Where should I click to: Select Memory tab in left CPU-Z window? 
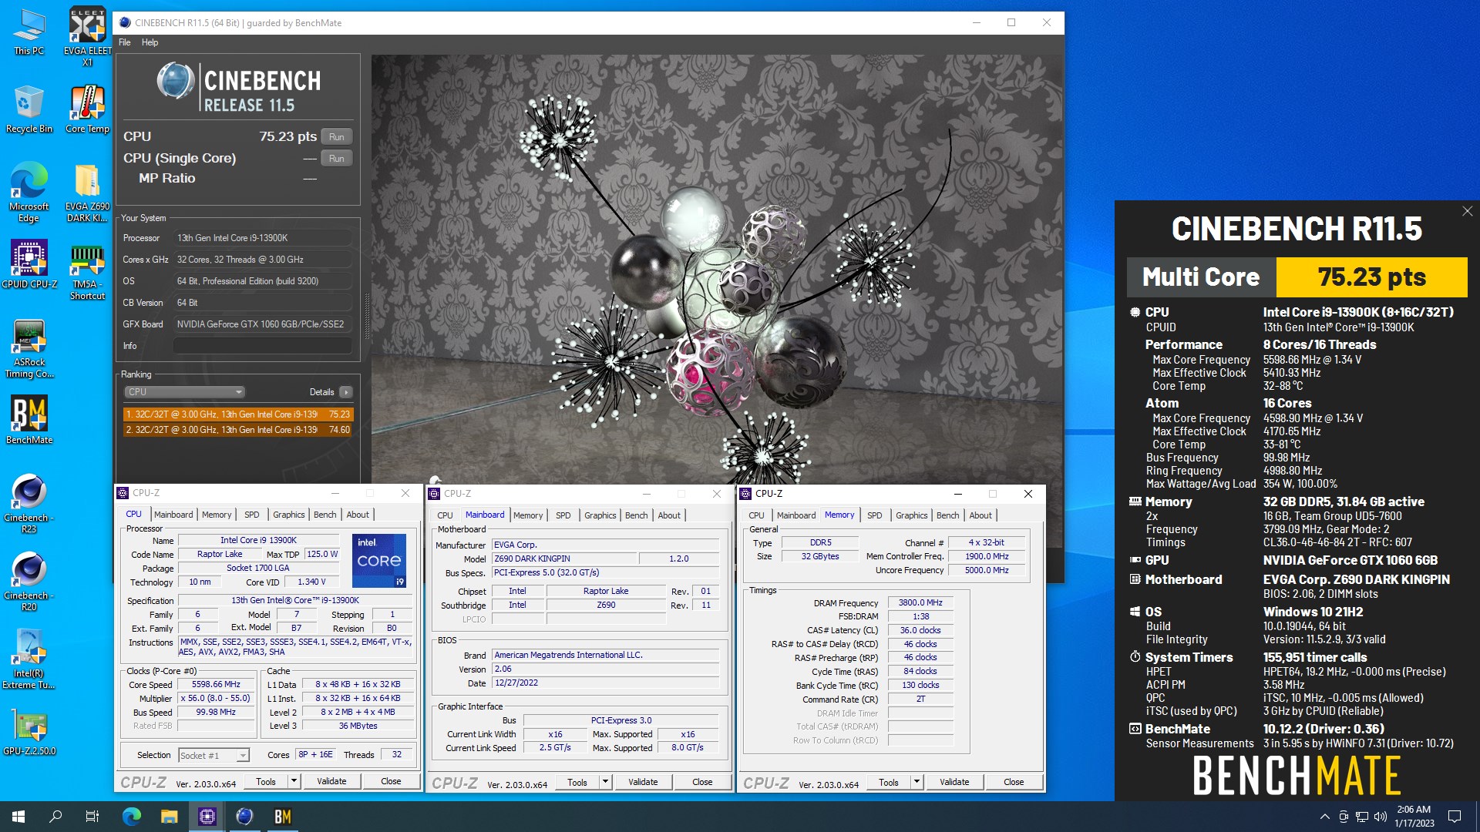pos(217,515)
